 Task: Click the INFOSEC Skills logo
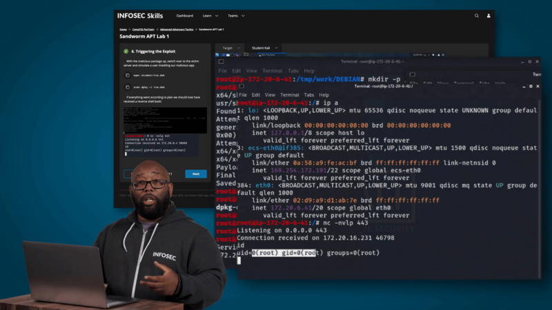tap(140, 15)
